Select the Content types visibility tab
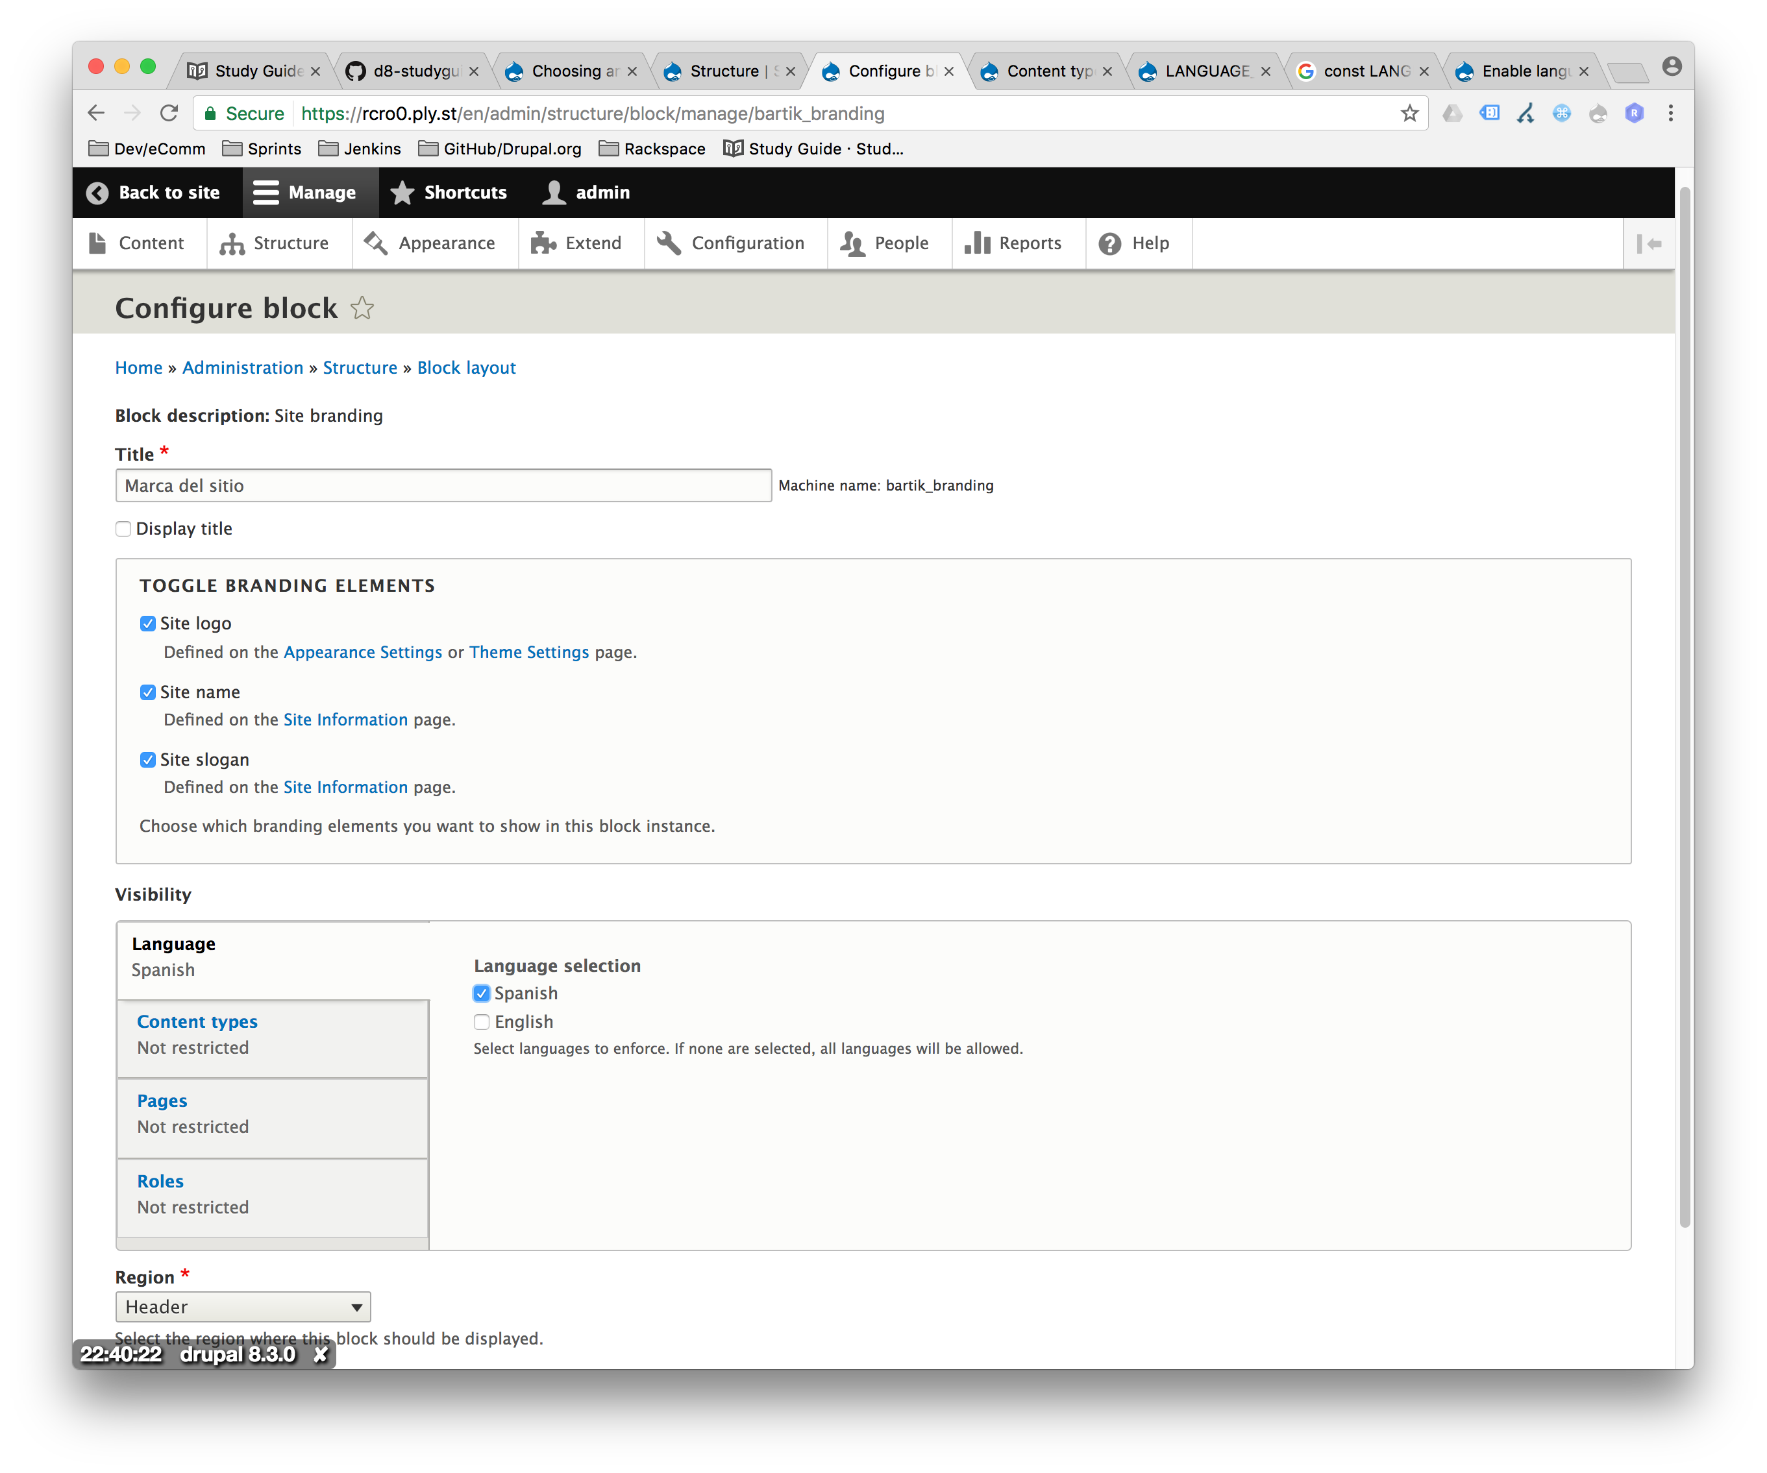The width and height of the screenshot is (1767, 1473). click(273, 1040)
